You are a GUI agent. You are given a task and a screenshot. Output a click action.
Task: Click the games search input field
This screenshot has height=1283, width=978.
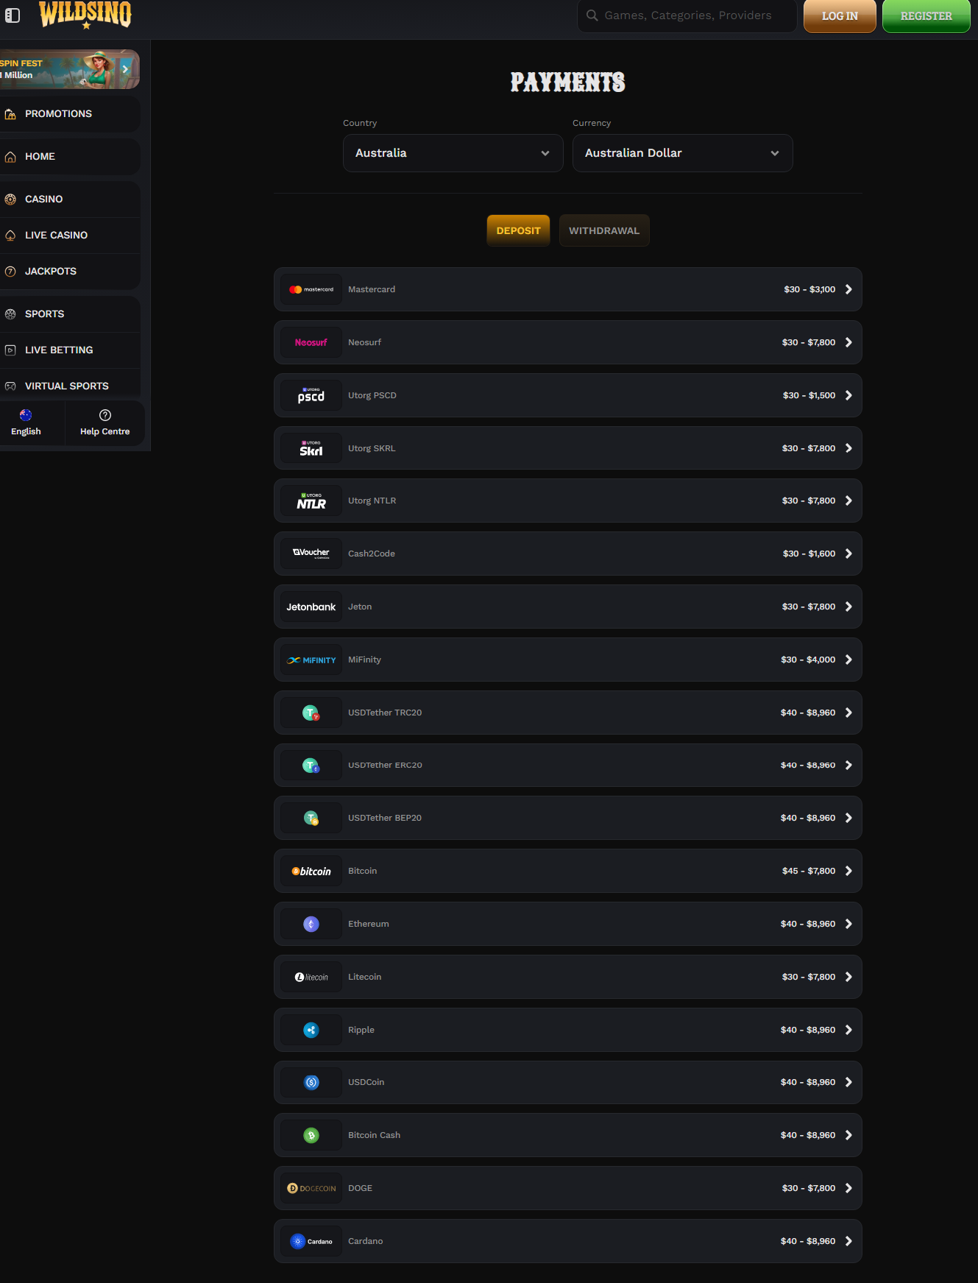(687, 15)
